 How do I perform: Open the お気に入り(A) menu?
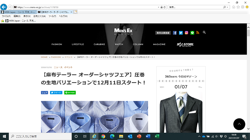(x=40, y=16)
